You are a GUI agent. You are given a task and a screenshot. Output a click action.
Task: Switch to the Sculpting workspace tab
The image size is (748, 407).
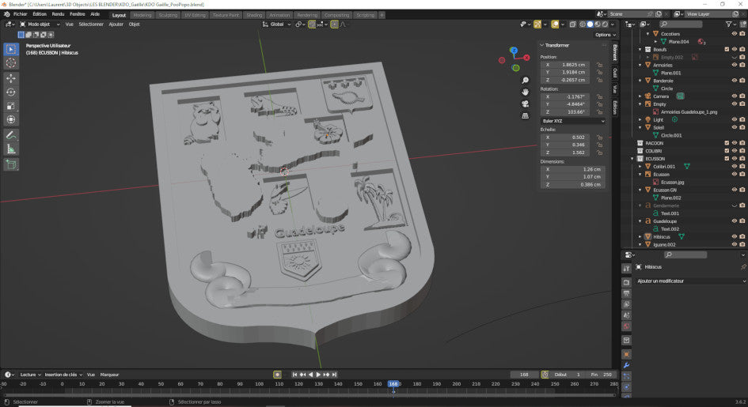click(168, 15)
